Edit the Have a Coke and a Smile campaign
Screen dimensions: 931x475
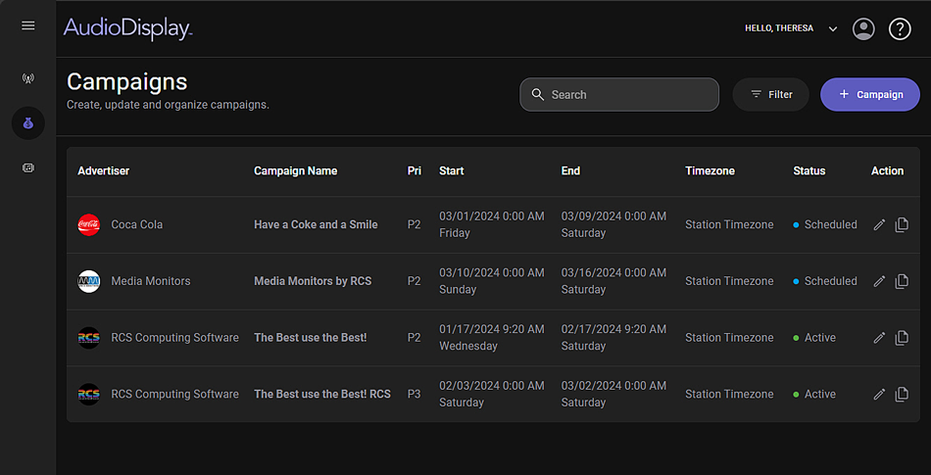click(x=879, y=224)
